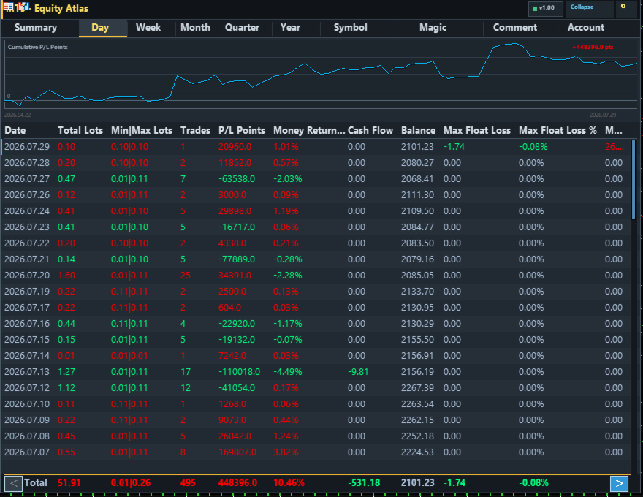Click the 169807.0 P/L Points cell
Image resolution: width=643 pixels, height=497 pixels.
click(237, 452)
